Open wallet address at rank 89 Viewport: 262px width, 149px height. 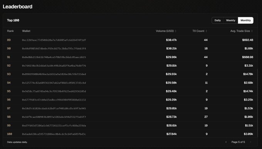click(x=54, y=40)
